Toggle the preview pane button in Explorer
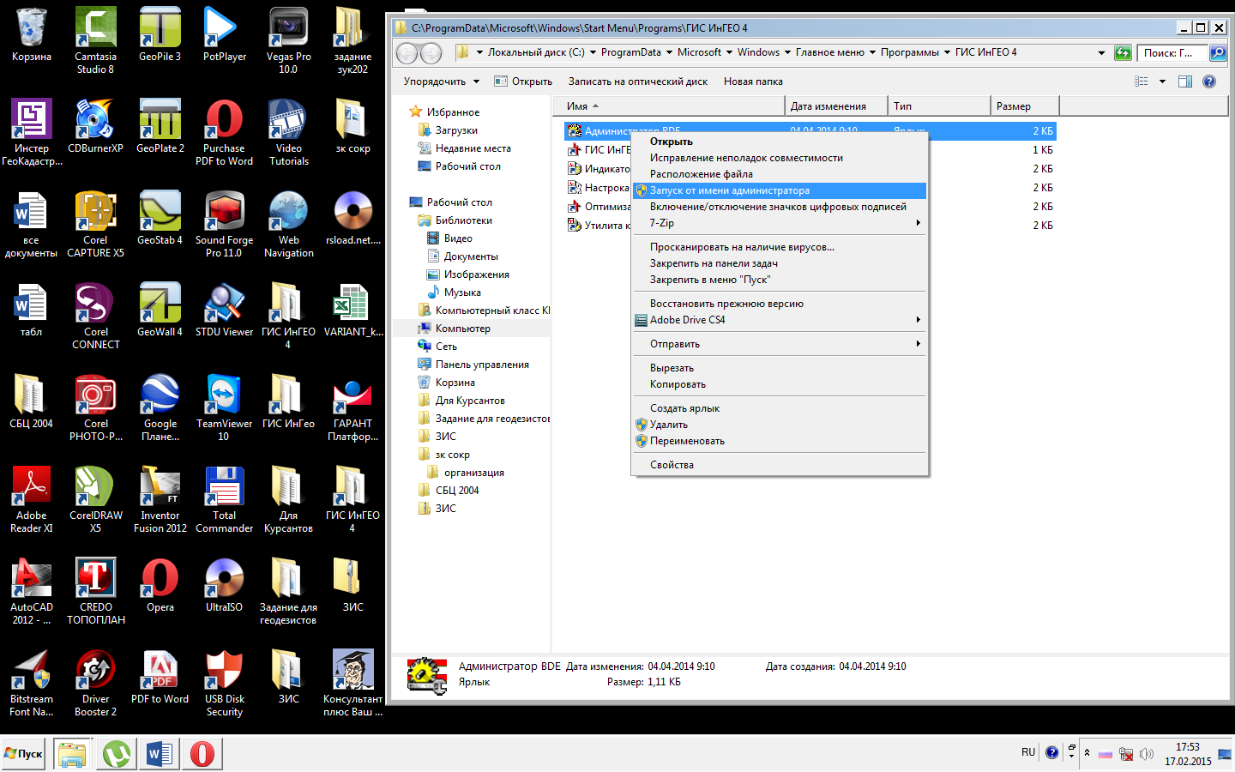 click(x=1185, y=81)
